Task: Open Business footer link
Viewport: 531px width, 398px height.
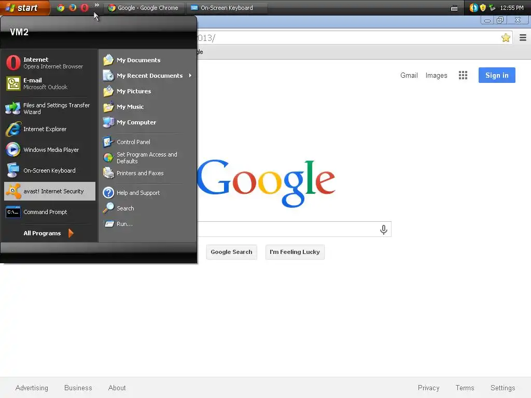Action: click(x=78, y=388)
